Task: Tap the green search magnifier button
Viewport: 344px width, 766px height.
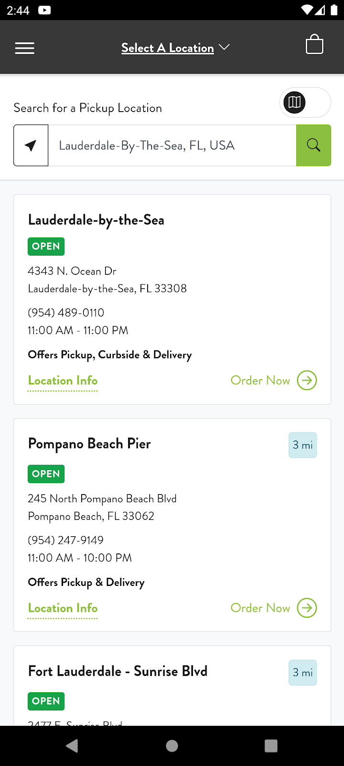Action: [x=313, y=146]
